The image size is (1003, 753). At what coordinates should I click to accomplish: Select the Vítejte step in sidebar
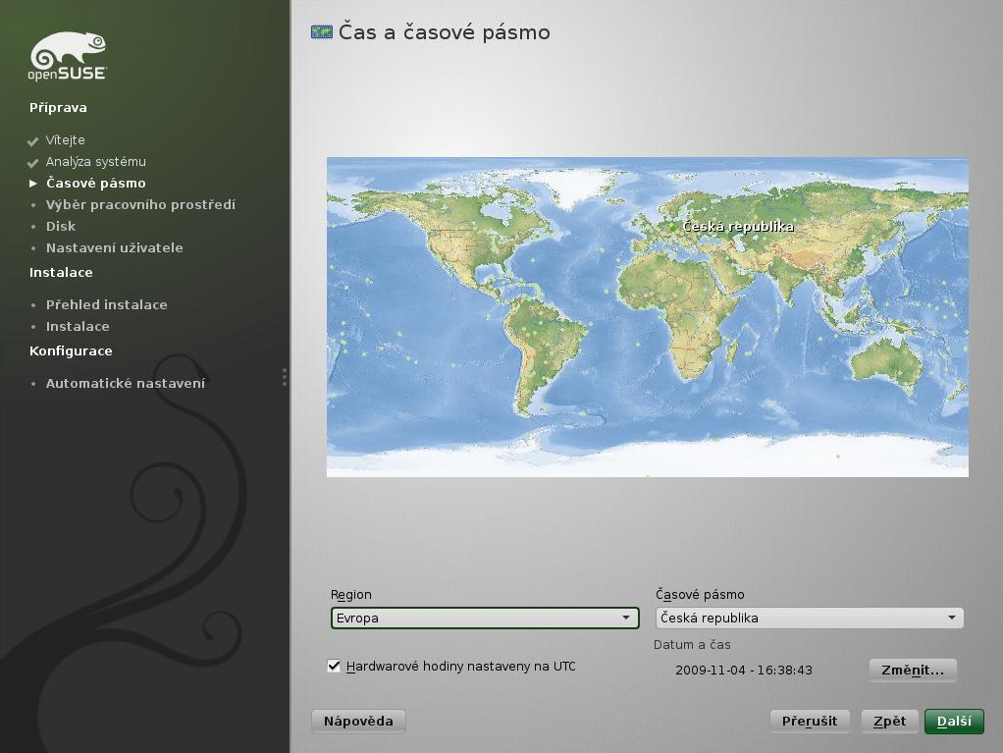[x=65, y=140]
